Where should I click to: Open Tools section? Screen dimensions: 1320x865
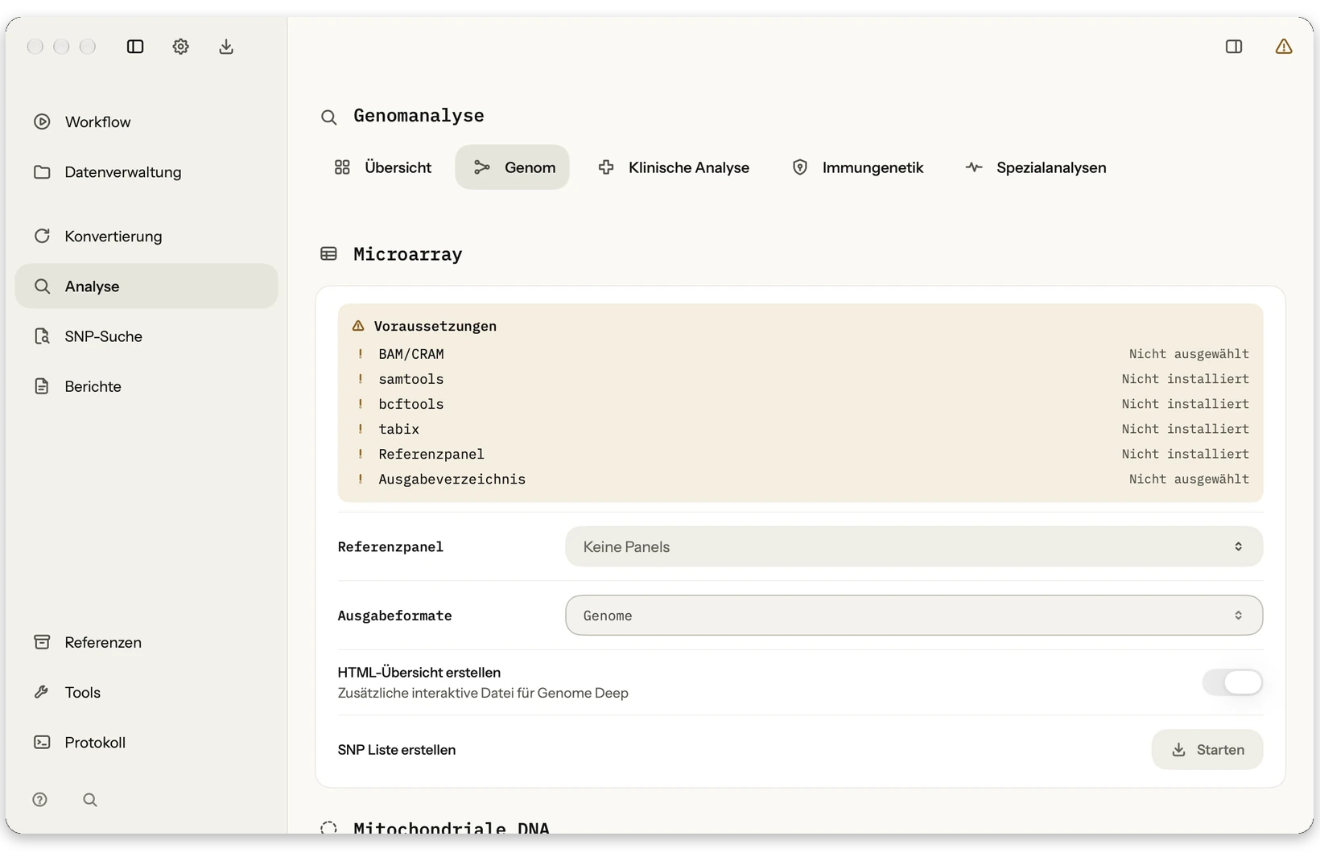[146, 692]
